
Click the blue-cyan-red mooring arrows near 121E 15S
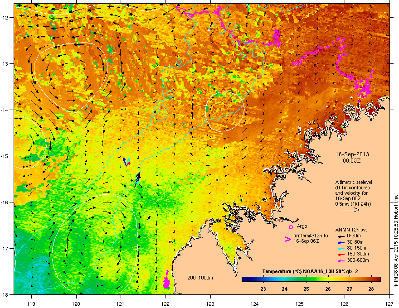click(126, 162)
